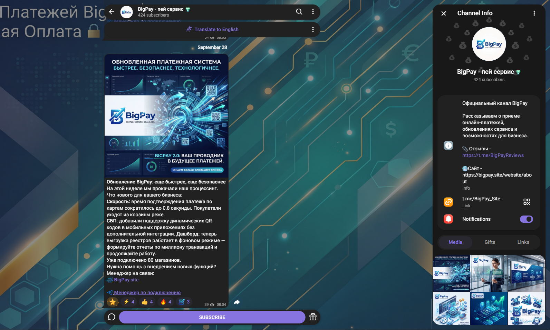Open the BigPay 2.0 post image

[166, 115]
